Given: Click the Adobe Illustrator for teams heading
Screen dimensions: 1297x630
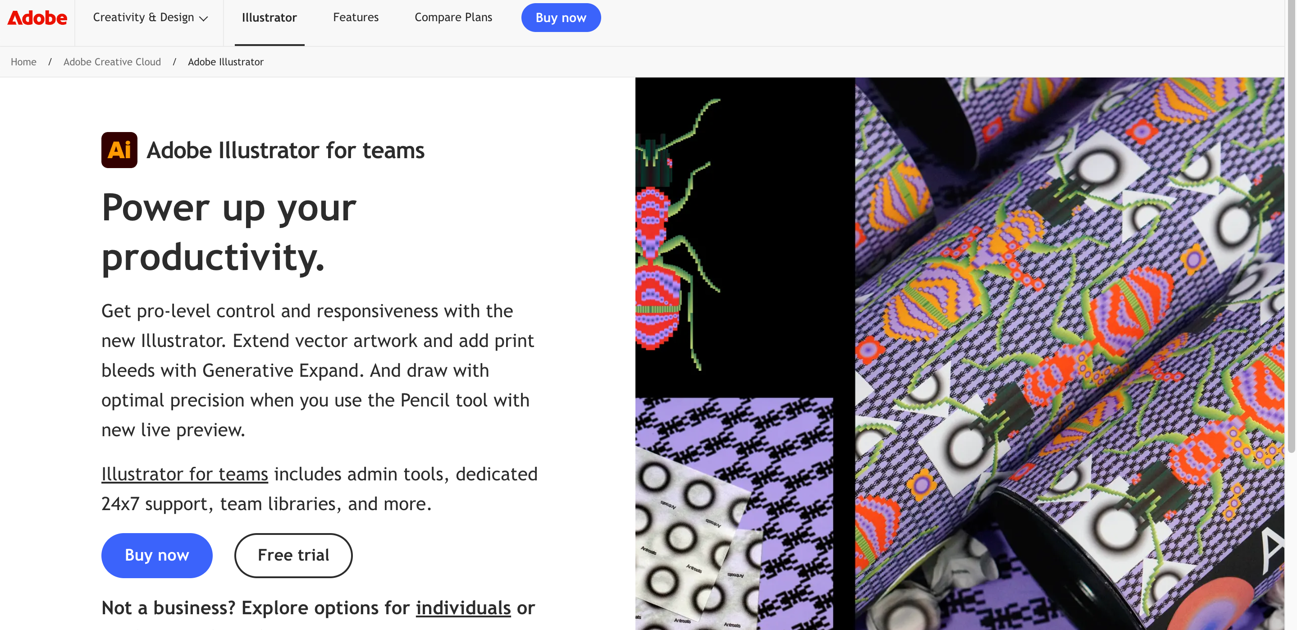Looking at the screenshot, I should tap(285, 151).
